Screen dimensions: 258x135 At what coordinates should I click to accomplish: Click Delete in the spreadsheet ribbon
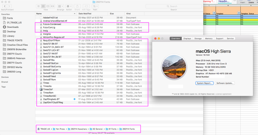251,2
